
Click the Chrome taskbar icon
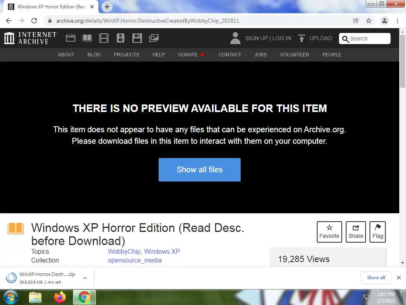[x=84, y=297]
